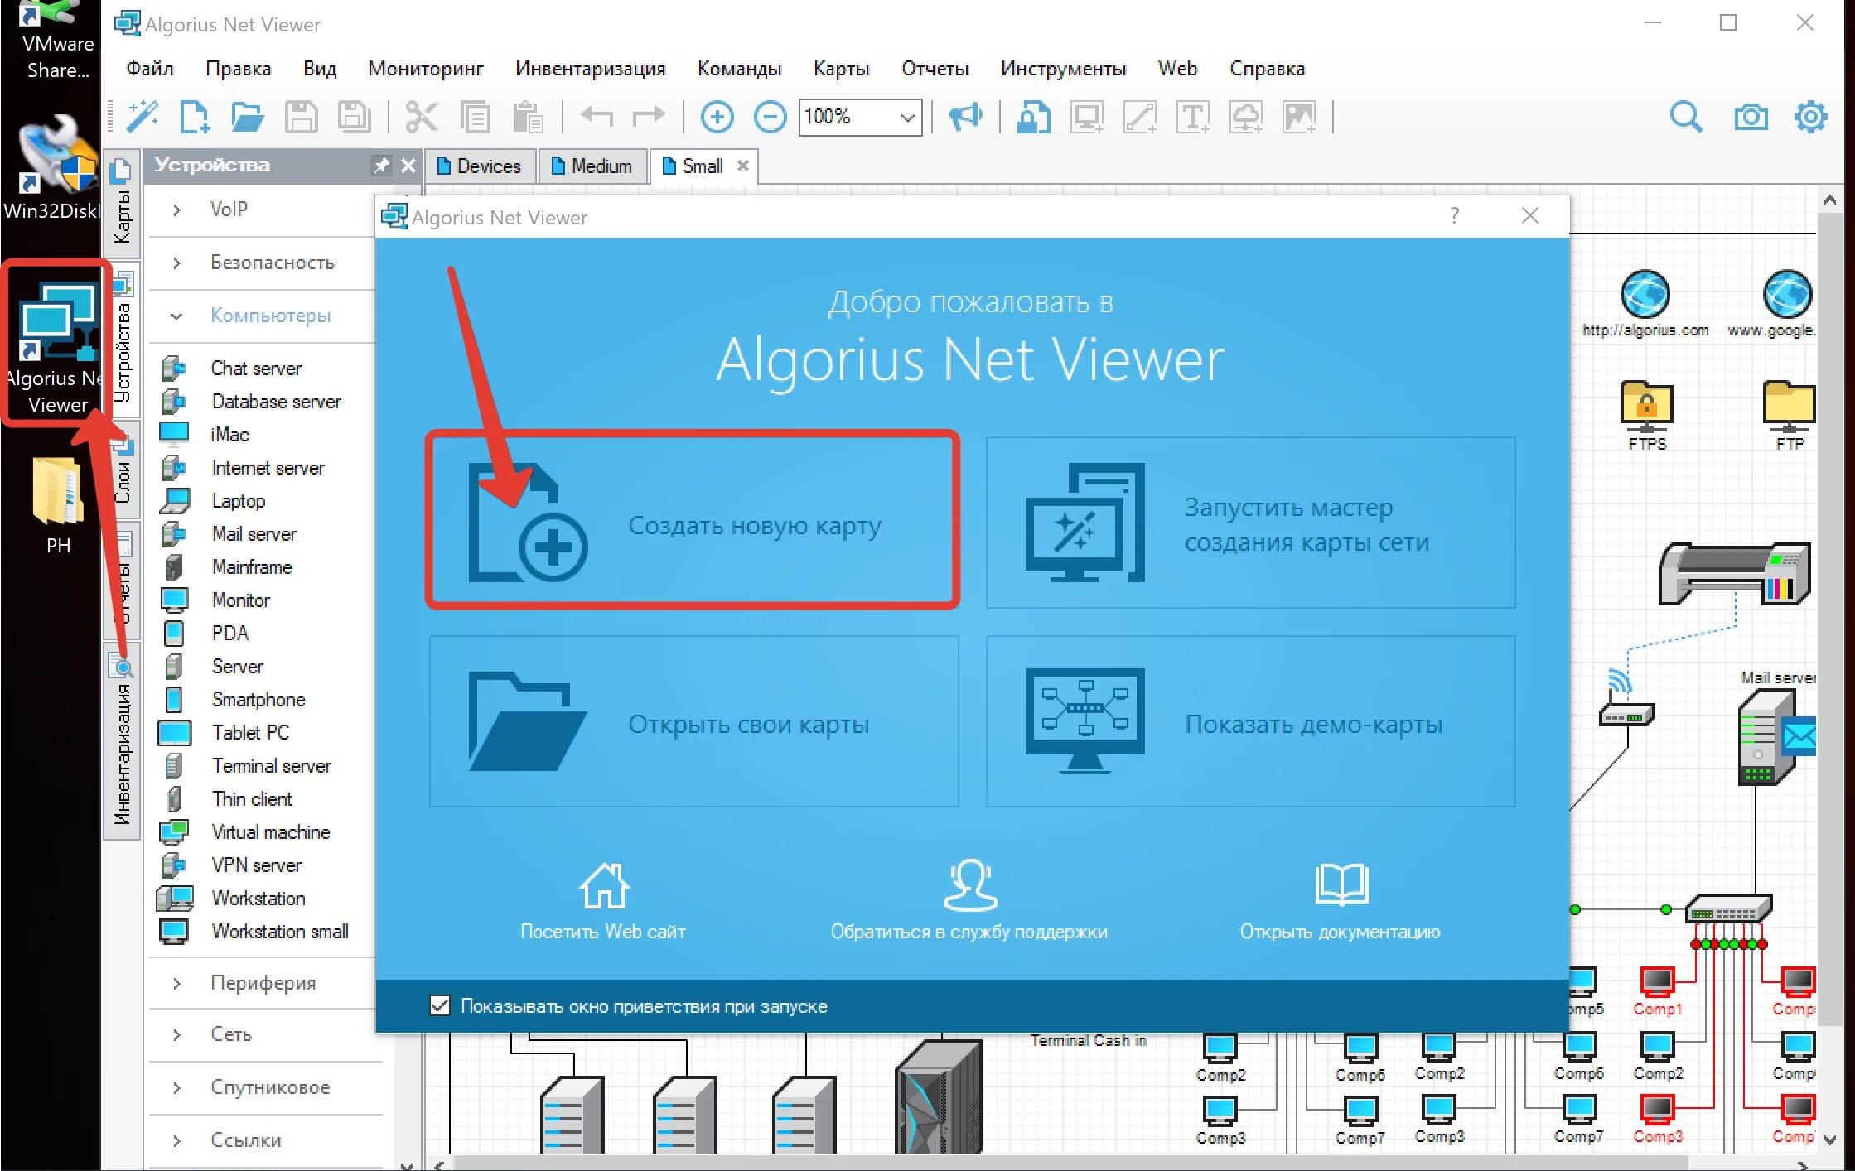Open the Мониторинг menu
The height and width of the screenshot is (1171, 1855).
[426, 68]
